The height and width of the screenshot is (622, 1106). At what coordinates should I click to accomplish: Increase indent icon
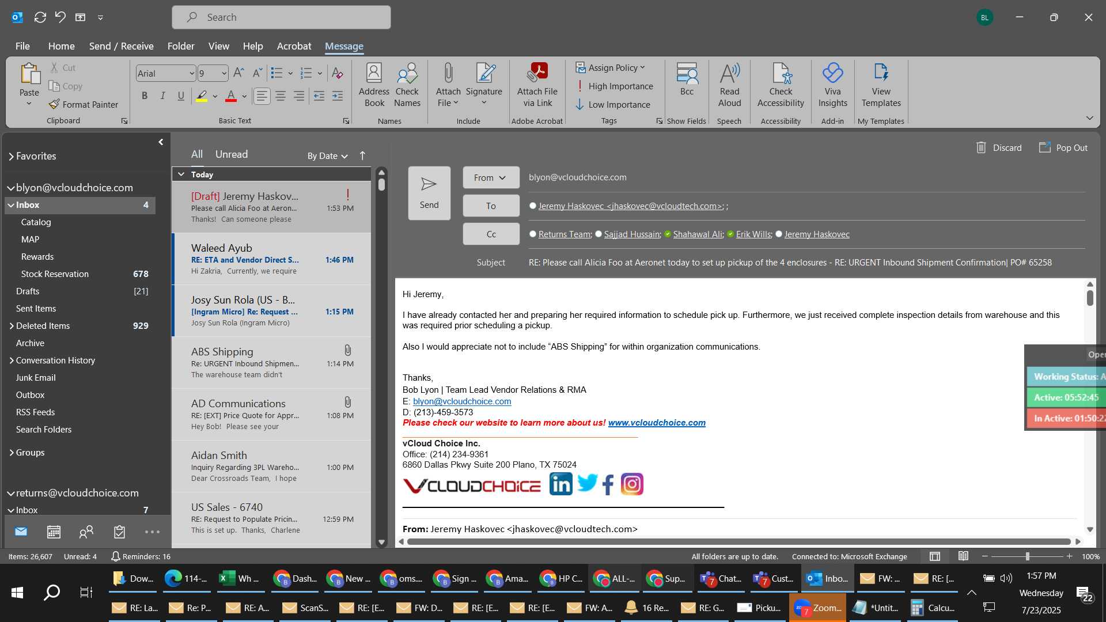338,96
